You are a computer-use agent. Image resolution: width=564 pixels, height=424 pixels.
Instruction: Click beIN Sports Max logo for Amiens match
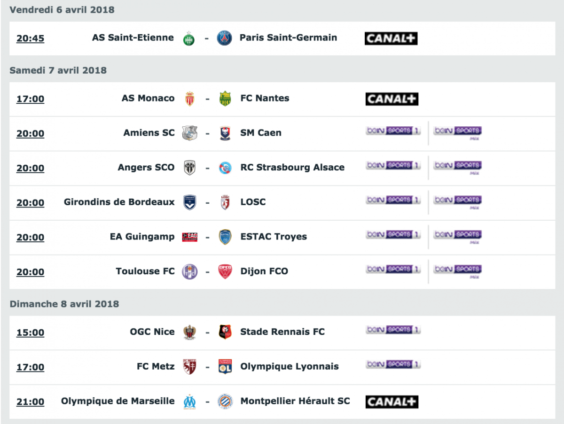point(458,132)
